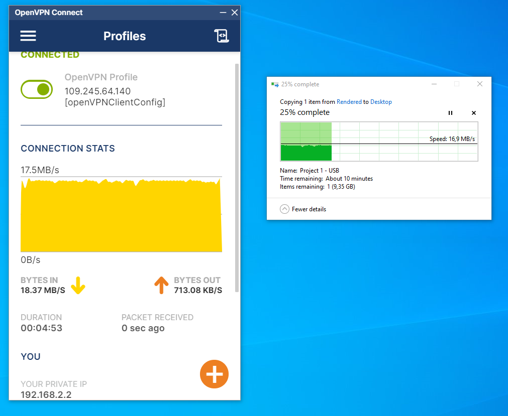Click the yellow Bytes In down arrow

[78, 286]
